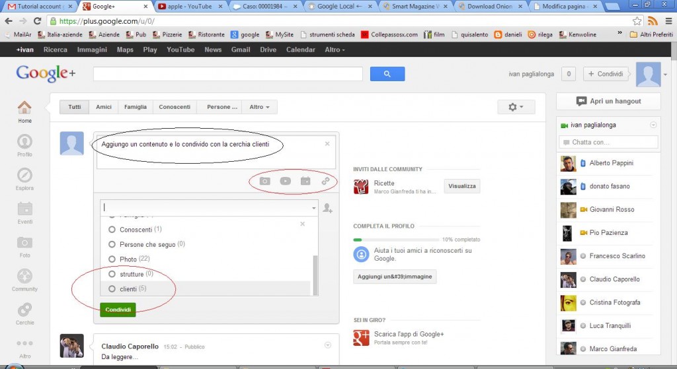Select the Tutti stream tab
Viewport: 677px width, 369px height.
pyautogui.click(x=74, y=107)
